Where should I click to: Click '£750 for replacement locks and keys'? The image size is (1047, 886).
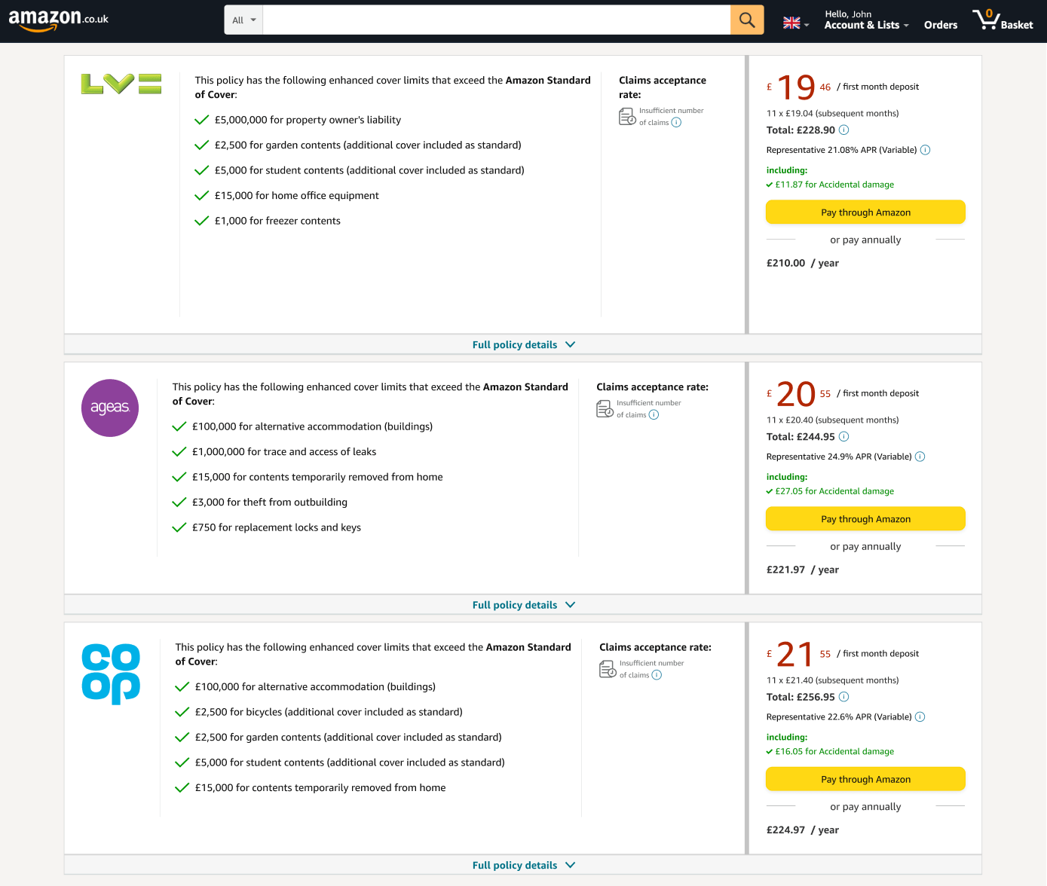277,527
